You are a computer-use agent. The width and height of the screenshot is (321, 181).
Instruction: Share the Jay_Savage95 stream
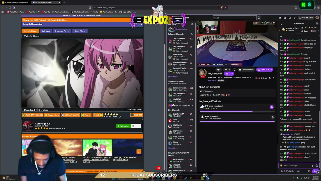pos(270,78)
